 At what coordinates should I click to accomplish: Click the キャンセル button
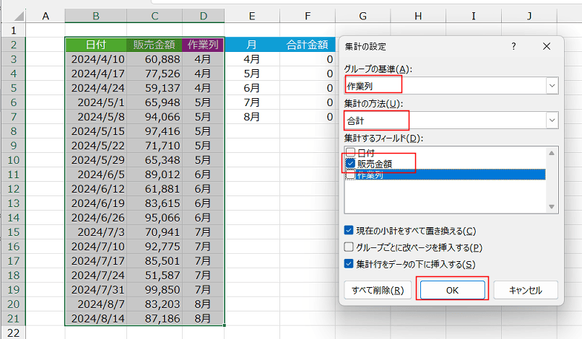[526, 290]
